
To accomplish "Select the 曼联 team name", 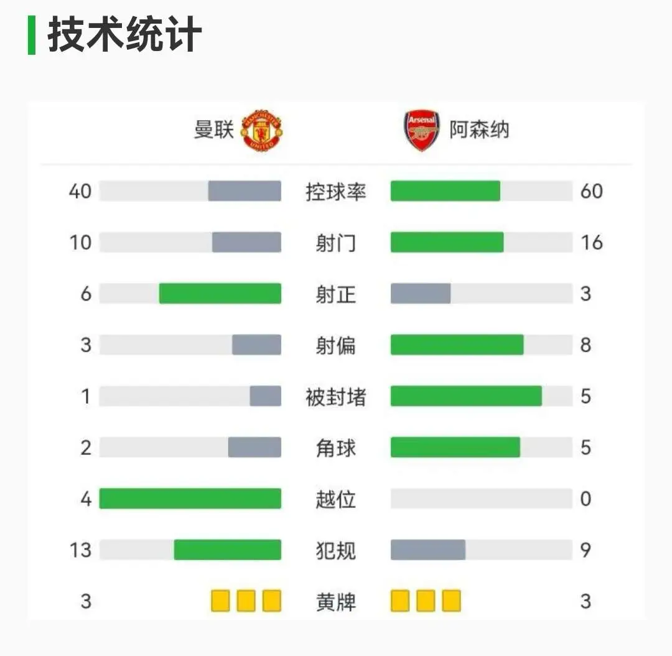I will coord(214,129).
